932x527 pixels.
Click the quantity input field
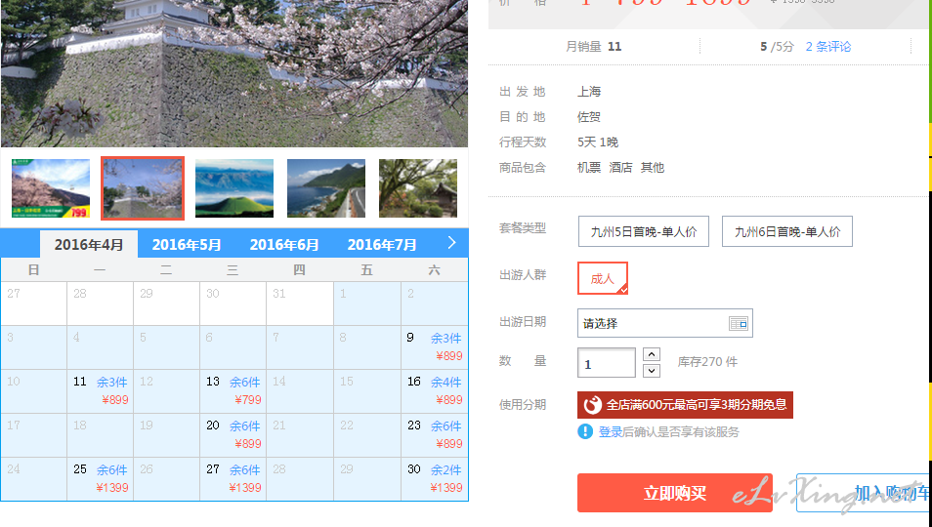click(x=607, y=363)
